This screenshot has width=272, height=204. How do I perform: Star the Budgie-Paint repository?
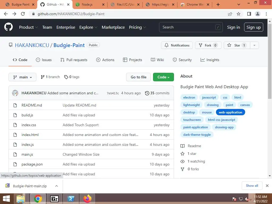click(237, 45)
